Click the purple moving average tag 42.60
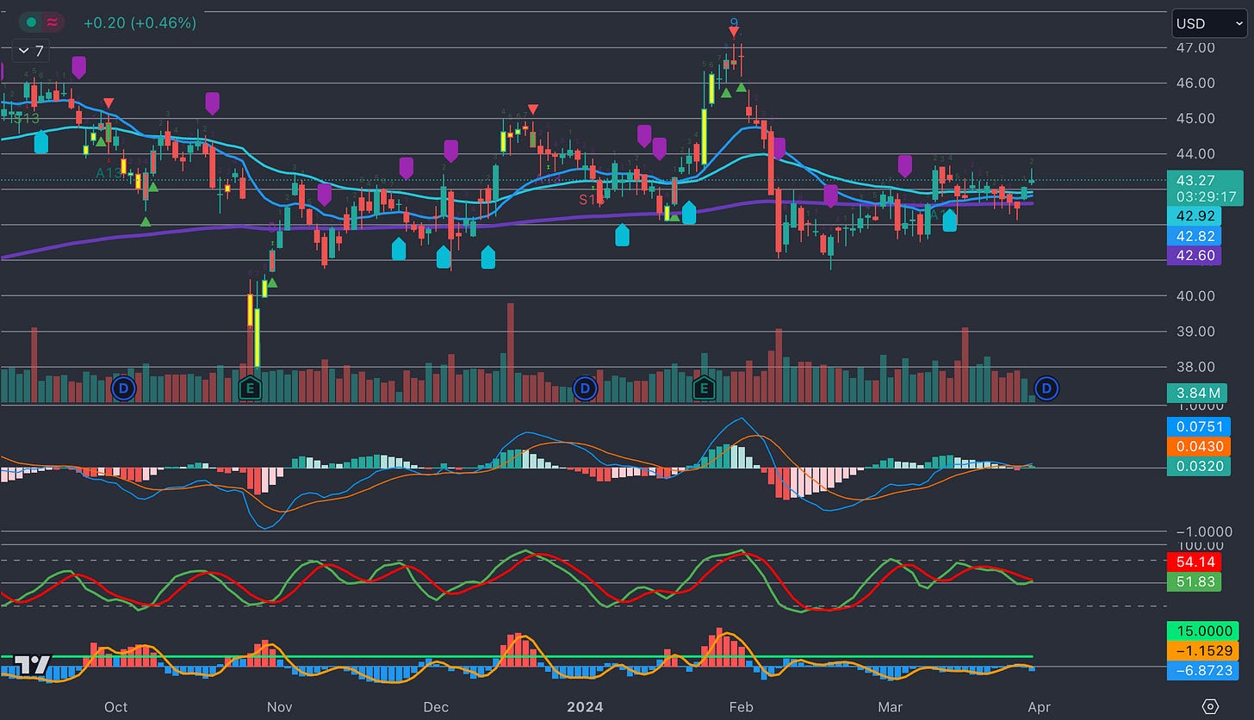 (1193, 256)
